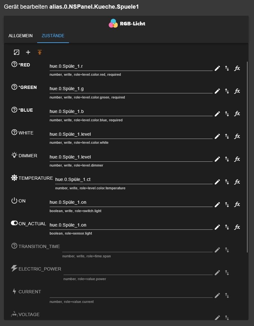Edit the DIMMER state with the pencil icon
The height and width of the screenshot is (326, 254).
217,159
